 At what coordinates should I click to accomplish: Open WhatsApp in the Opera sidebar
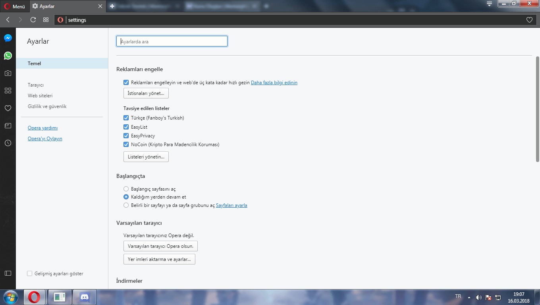pos(8,56)
